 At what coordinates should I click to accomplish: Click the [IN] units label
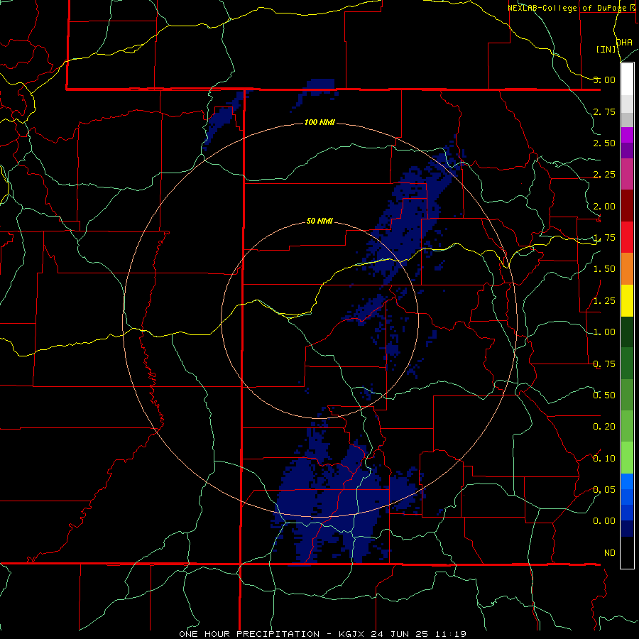pos(606,49)
